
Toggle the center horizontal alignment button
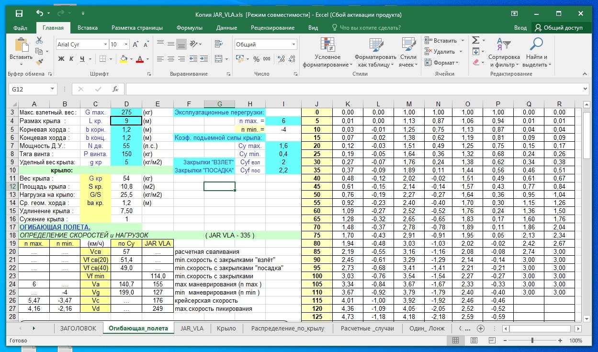coord(171,59)
